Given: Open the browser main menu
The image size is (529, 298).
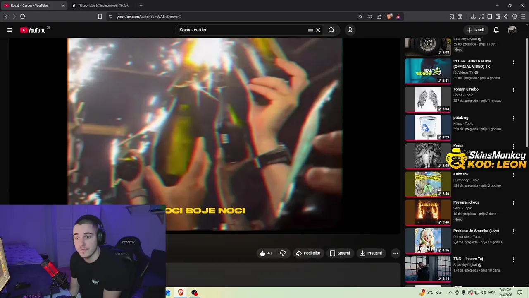Looking at the screenshot, I should tap(523, 17).
